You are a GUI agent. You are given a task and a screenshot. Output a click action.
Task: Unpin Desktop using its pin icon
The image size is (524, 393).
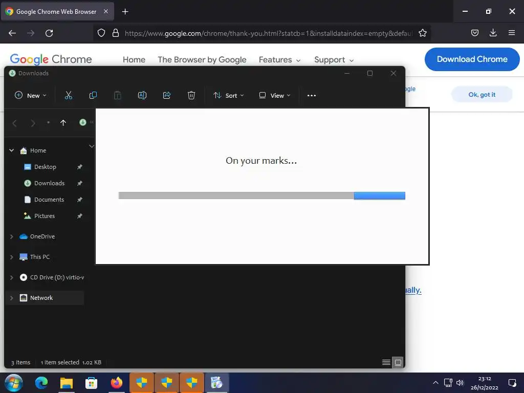click(x=79, y=167)
